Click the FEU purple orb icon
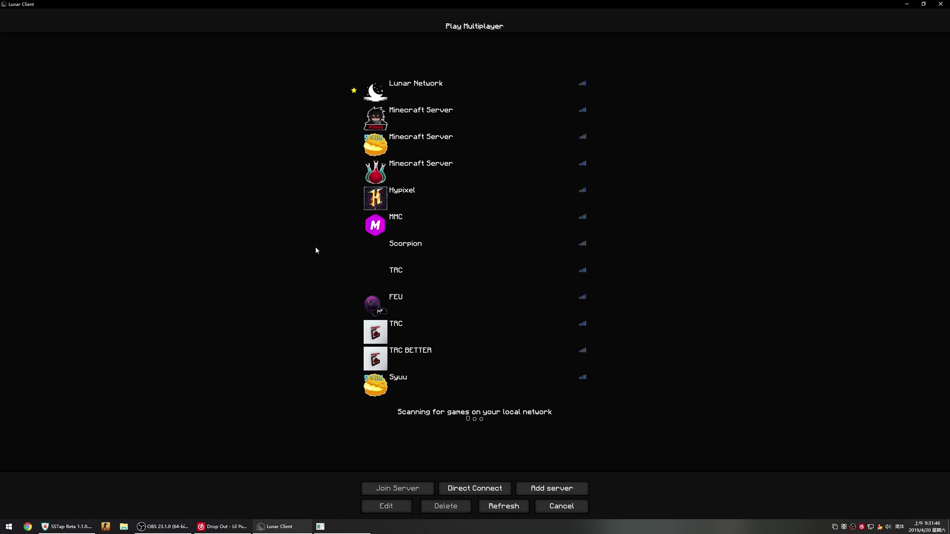Viewport: 950px width, 534px height. 374,305
